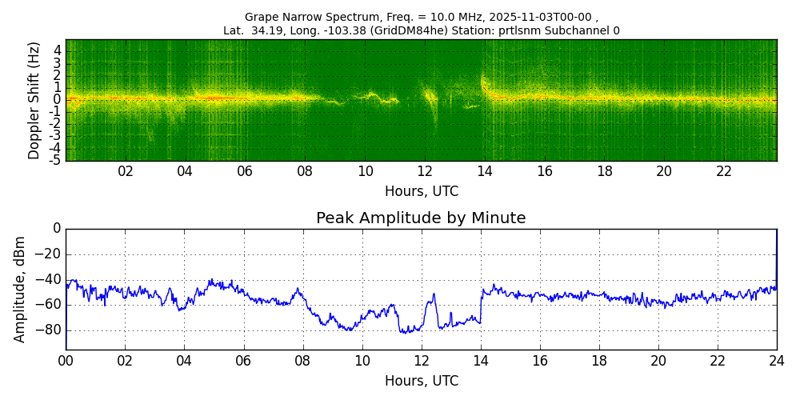Click 'Hours, UTC' label below amplitude plot

(x=421, y=381)
